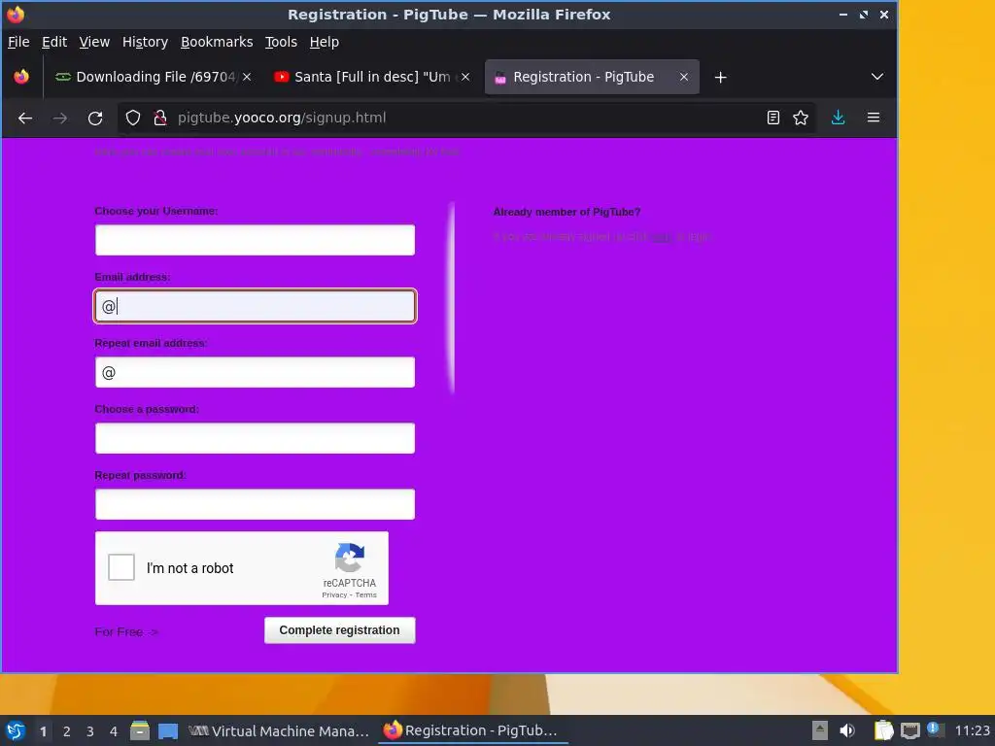This screenshot has height=746, width=995.
Task: Open the File menu
Action: (18, 42)
